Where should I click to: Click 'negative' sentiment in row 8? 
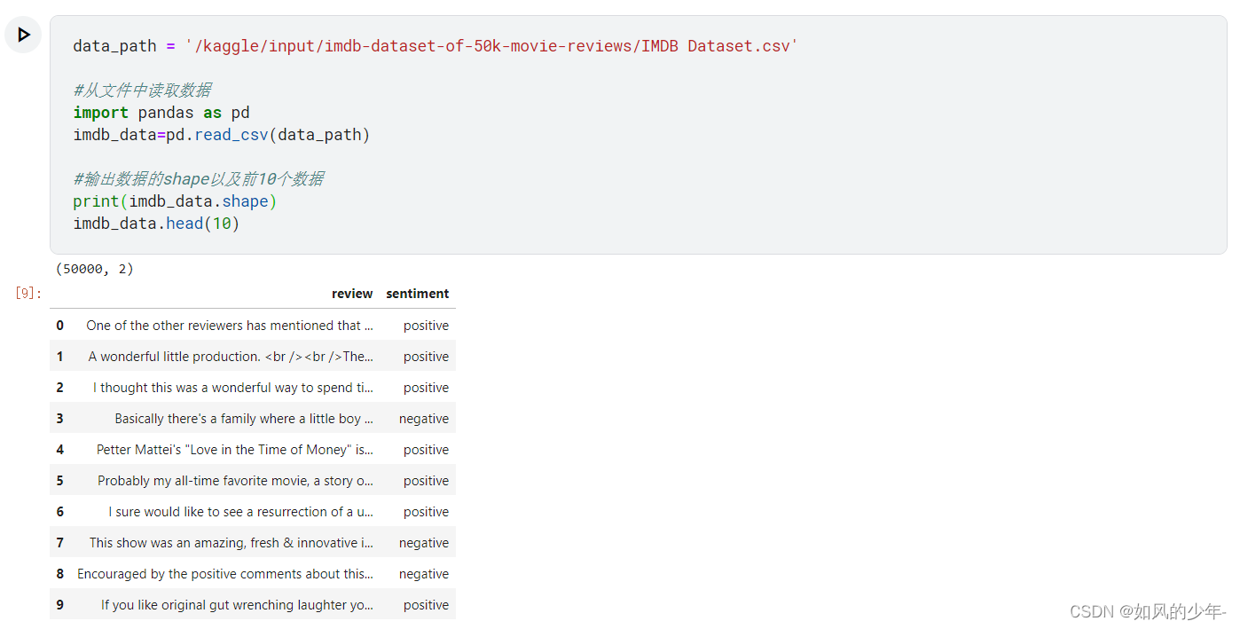click(x=424, y=574)
